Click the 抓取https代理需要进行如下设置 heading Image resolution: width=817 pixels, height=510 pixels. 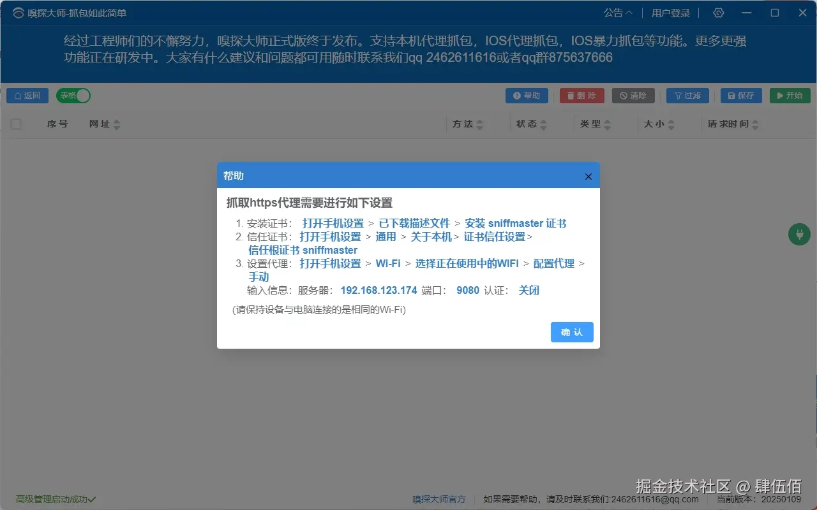[310, 203]
